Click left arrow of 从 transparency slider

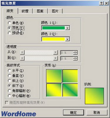[22, 53]
